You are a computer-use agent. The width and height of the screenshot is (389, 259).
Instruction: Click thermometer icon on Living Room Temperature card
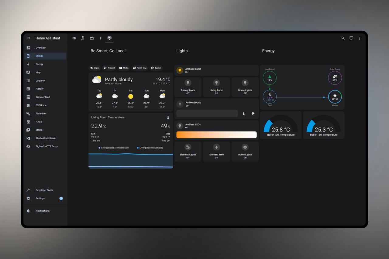168,118
